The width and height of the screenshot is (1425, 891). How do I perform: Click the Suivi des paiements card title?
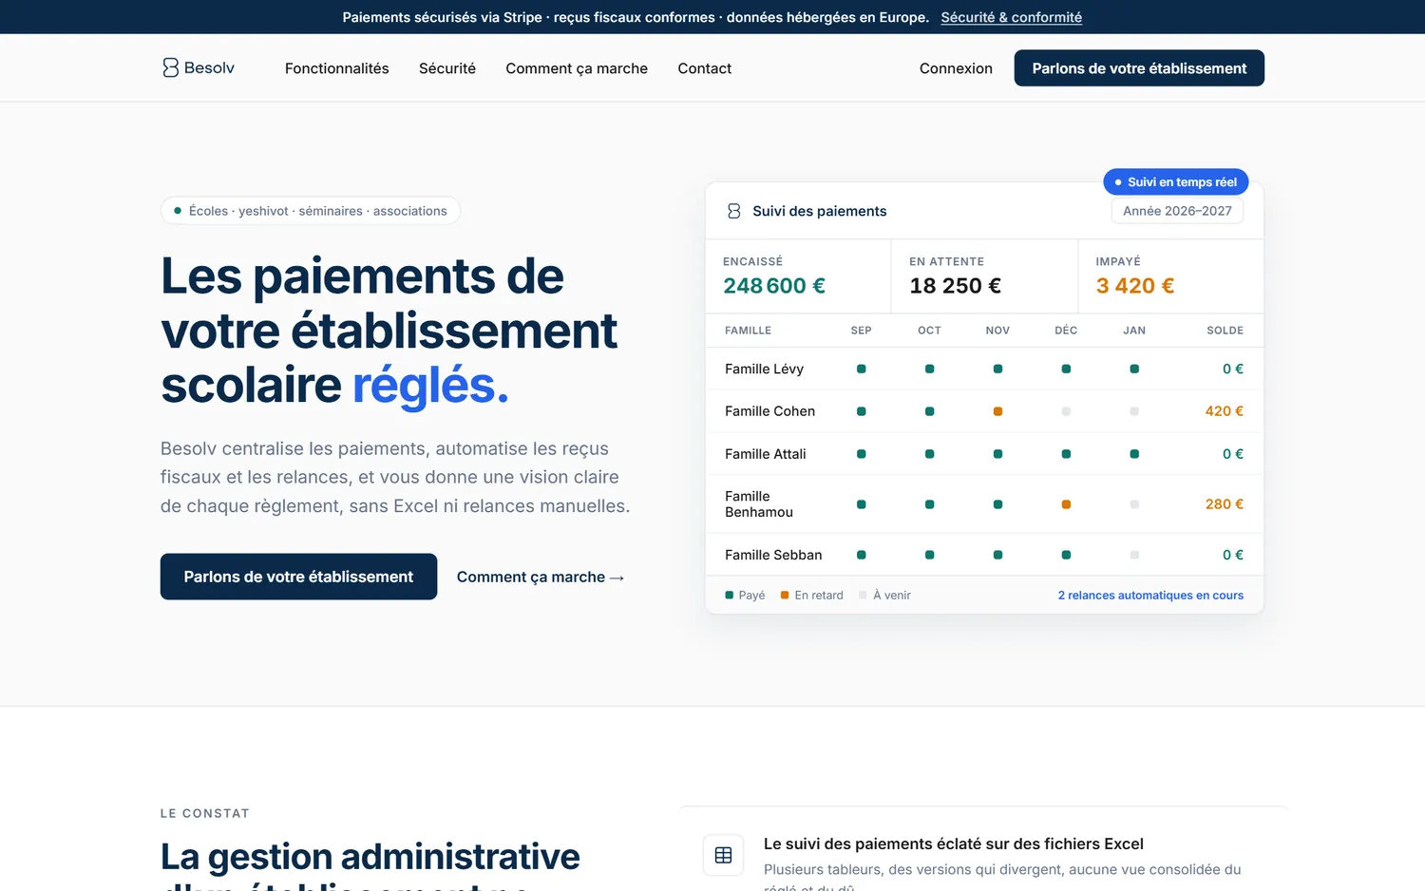[819, 211]
